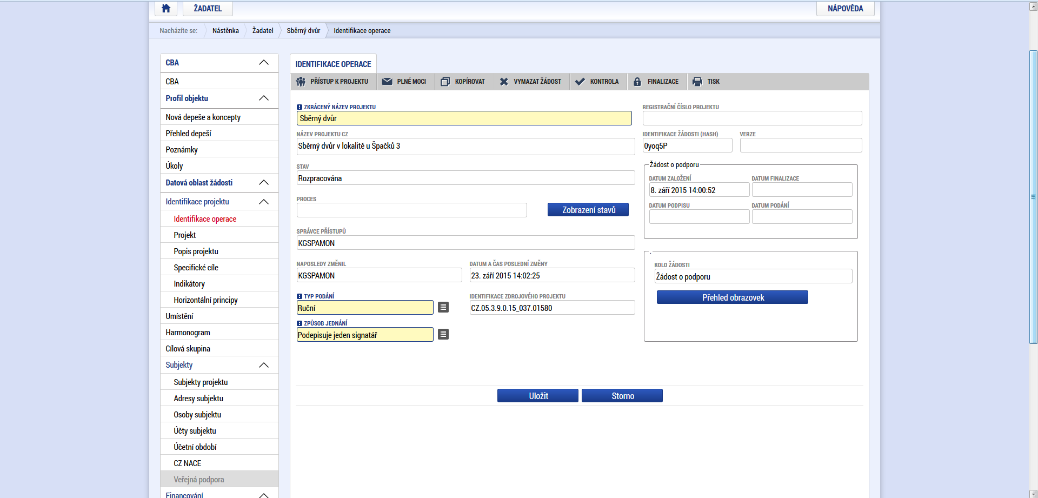The width and height of the screenshot is (1038, 498).
Task: Click info icon next to Zkrácený název projektu
Action: [300, 107]
